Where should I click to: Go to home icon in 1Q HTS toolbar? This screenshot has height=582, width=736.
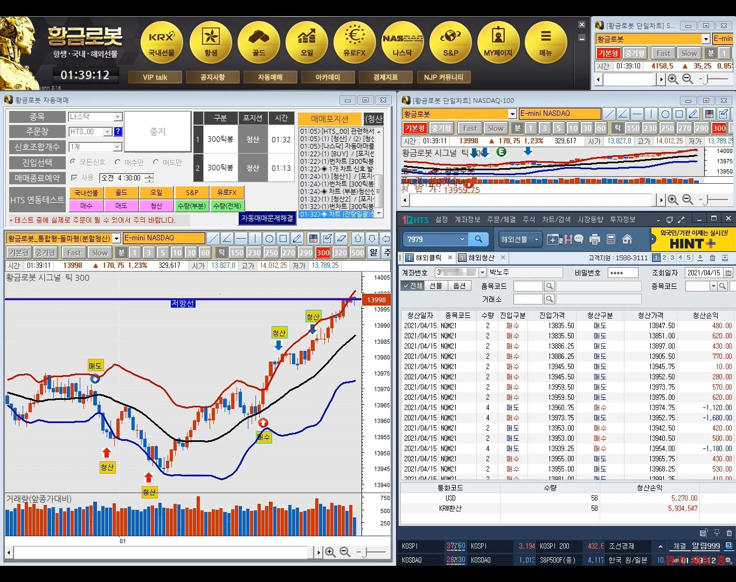[627, 239]
